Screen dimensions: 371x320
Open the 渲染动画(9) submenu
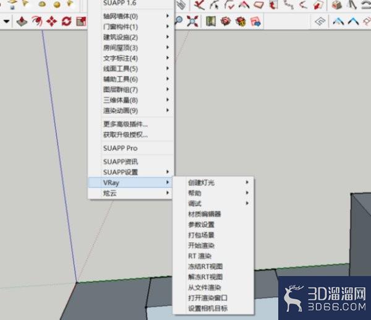[131, 110]
